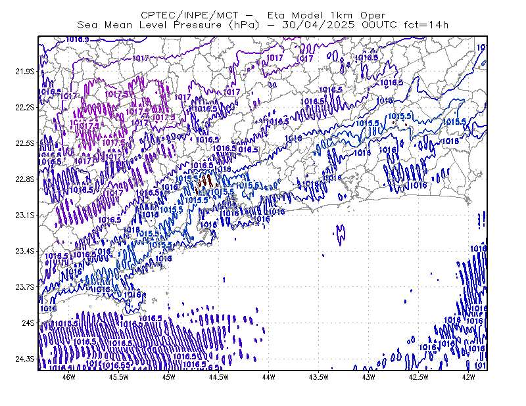Click the 22.8S latitude tick label
This screenshot has height=406, width=526.
[x=25, y=179]
